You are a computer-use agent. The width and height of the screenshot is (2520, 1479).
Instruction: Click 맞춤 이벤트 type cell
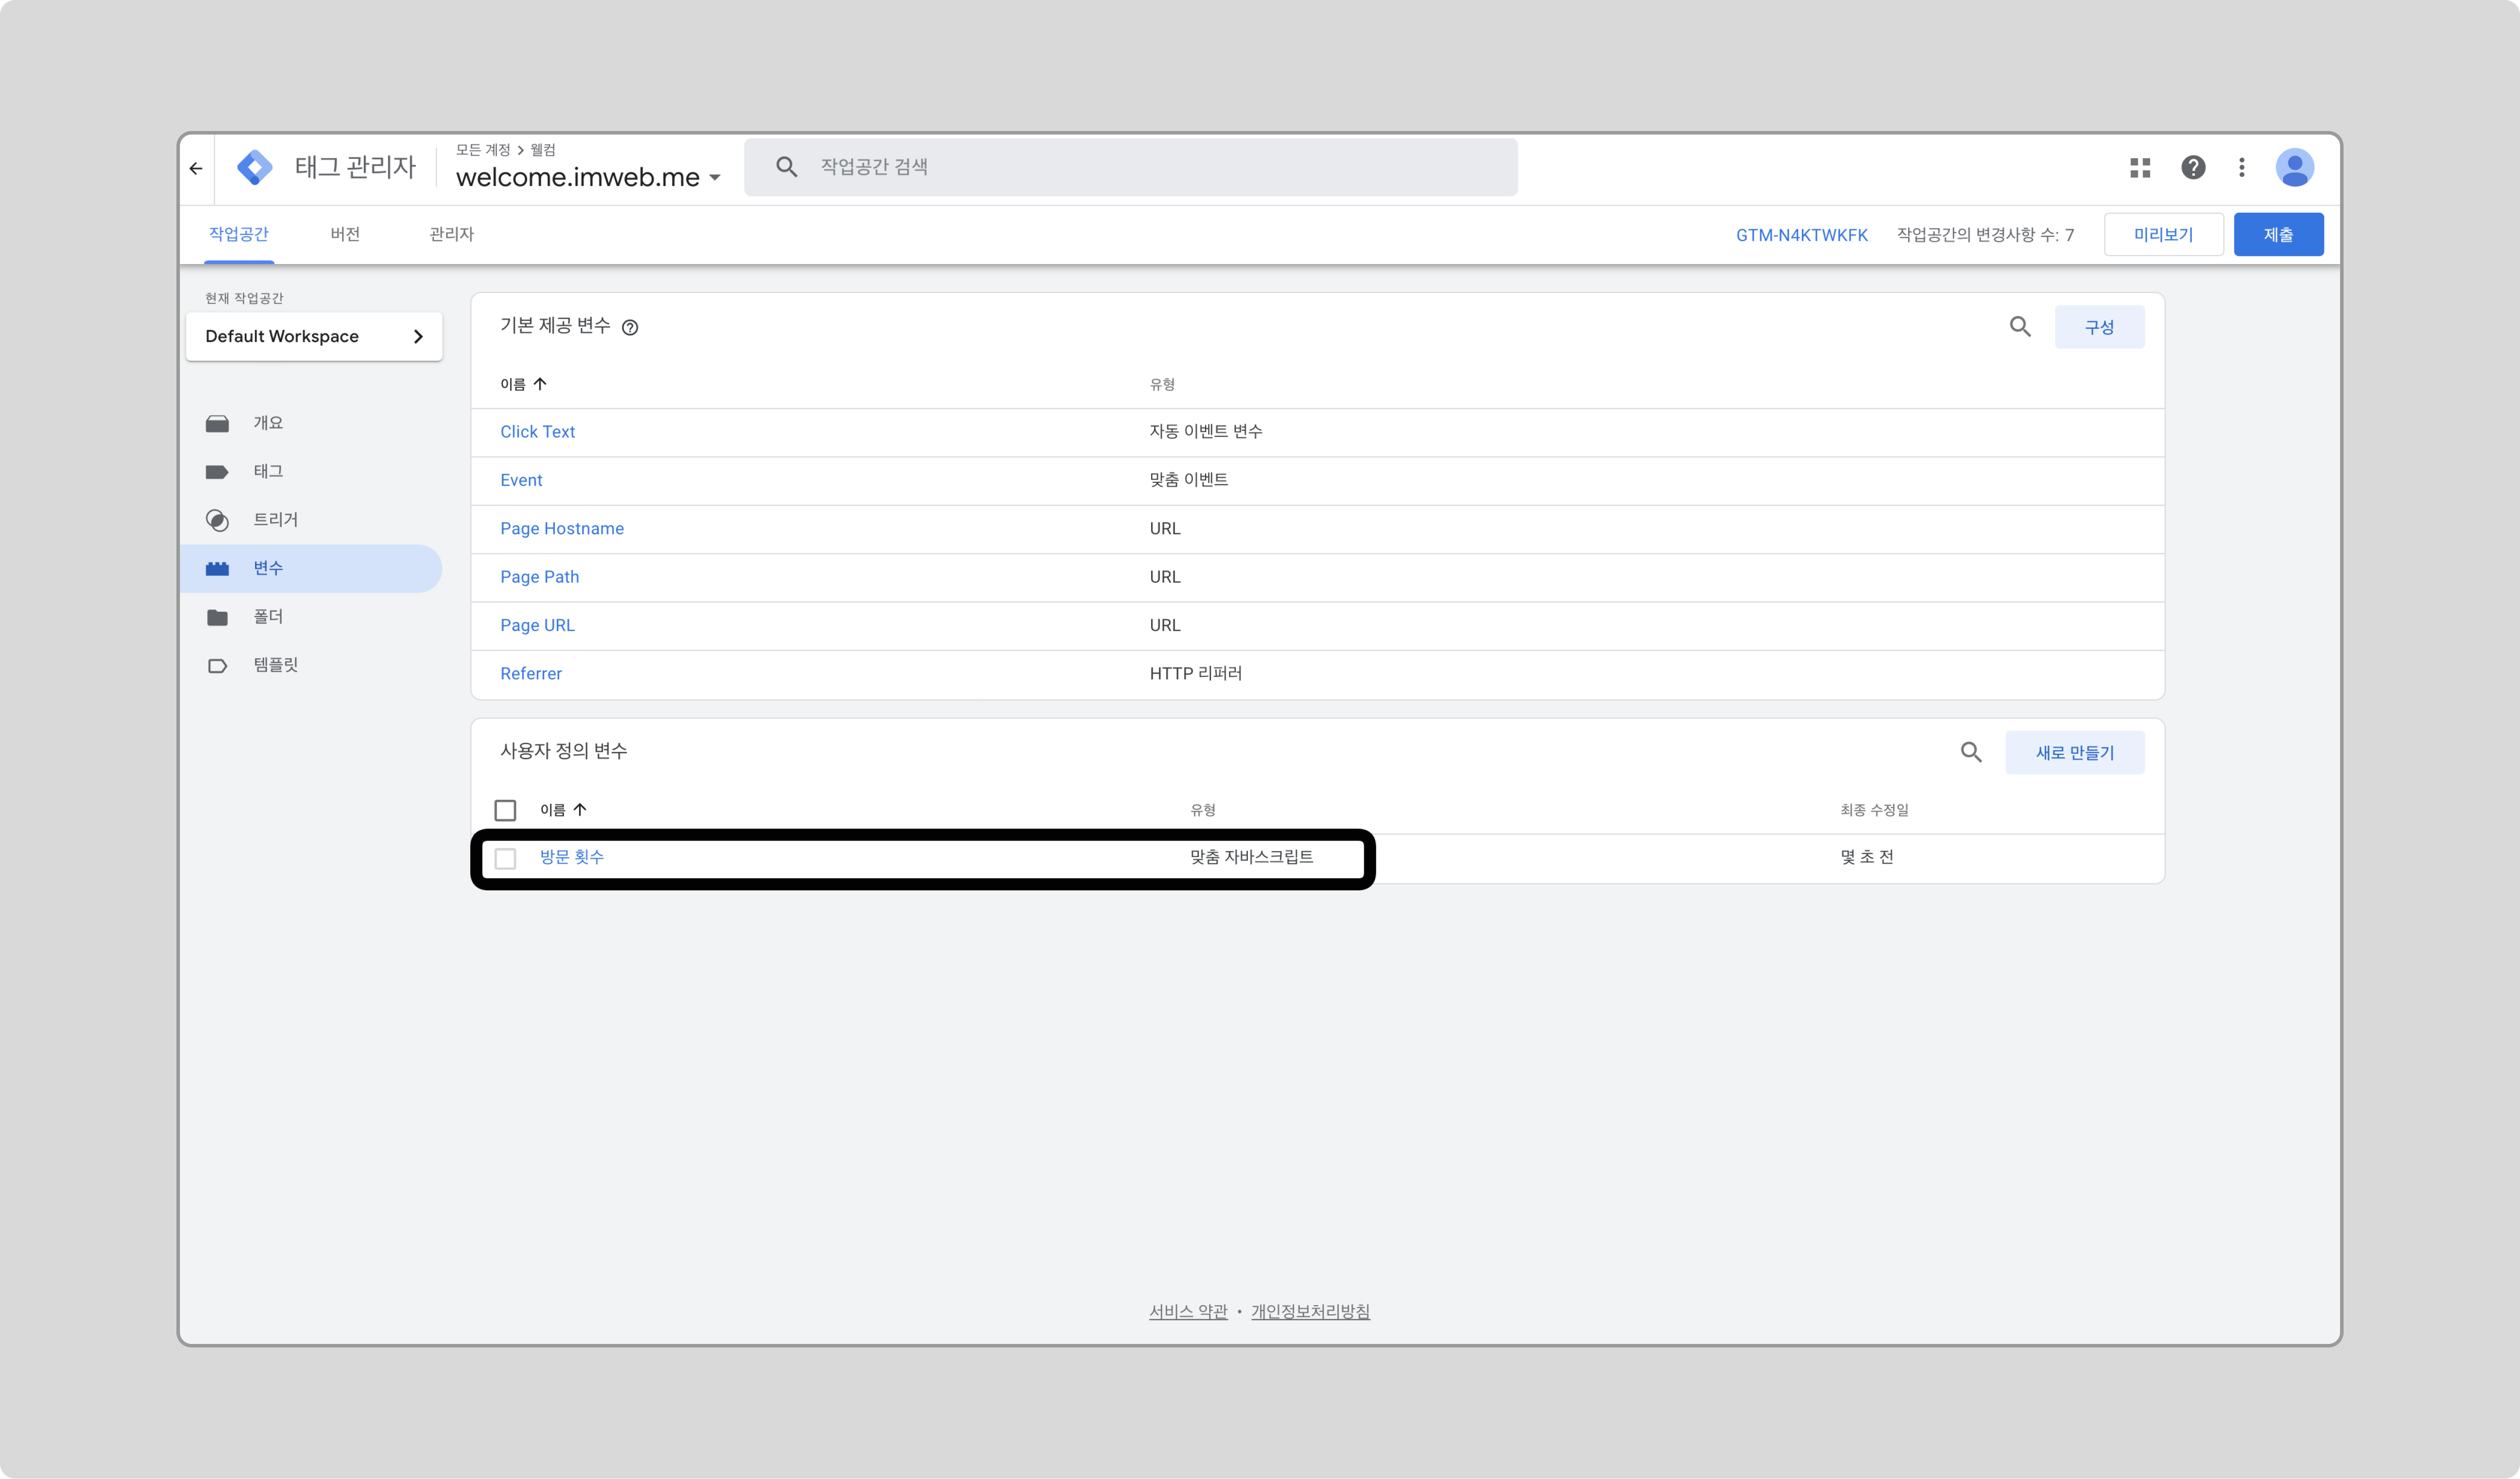1188,480
